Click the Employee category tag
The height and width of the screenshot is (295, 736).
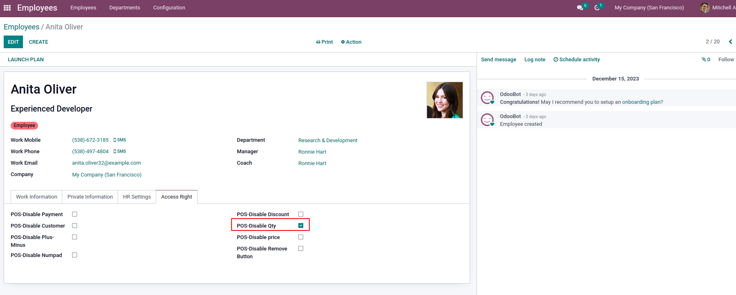pyautogui.click(x=24, y=125)
